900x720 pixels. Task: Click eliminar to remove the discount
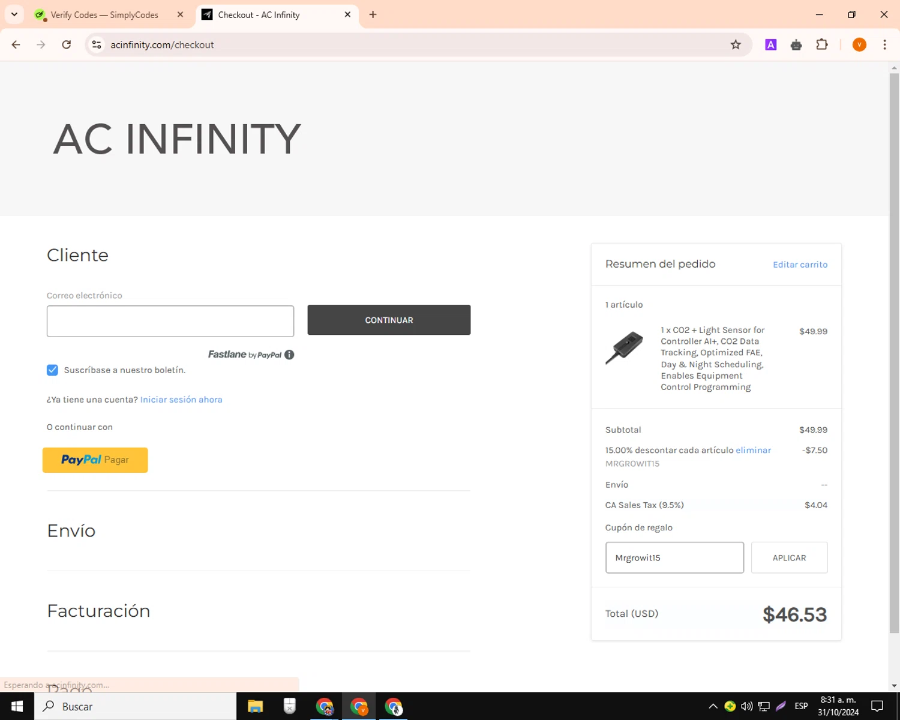coord(753,450)
